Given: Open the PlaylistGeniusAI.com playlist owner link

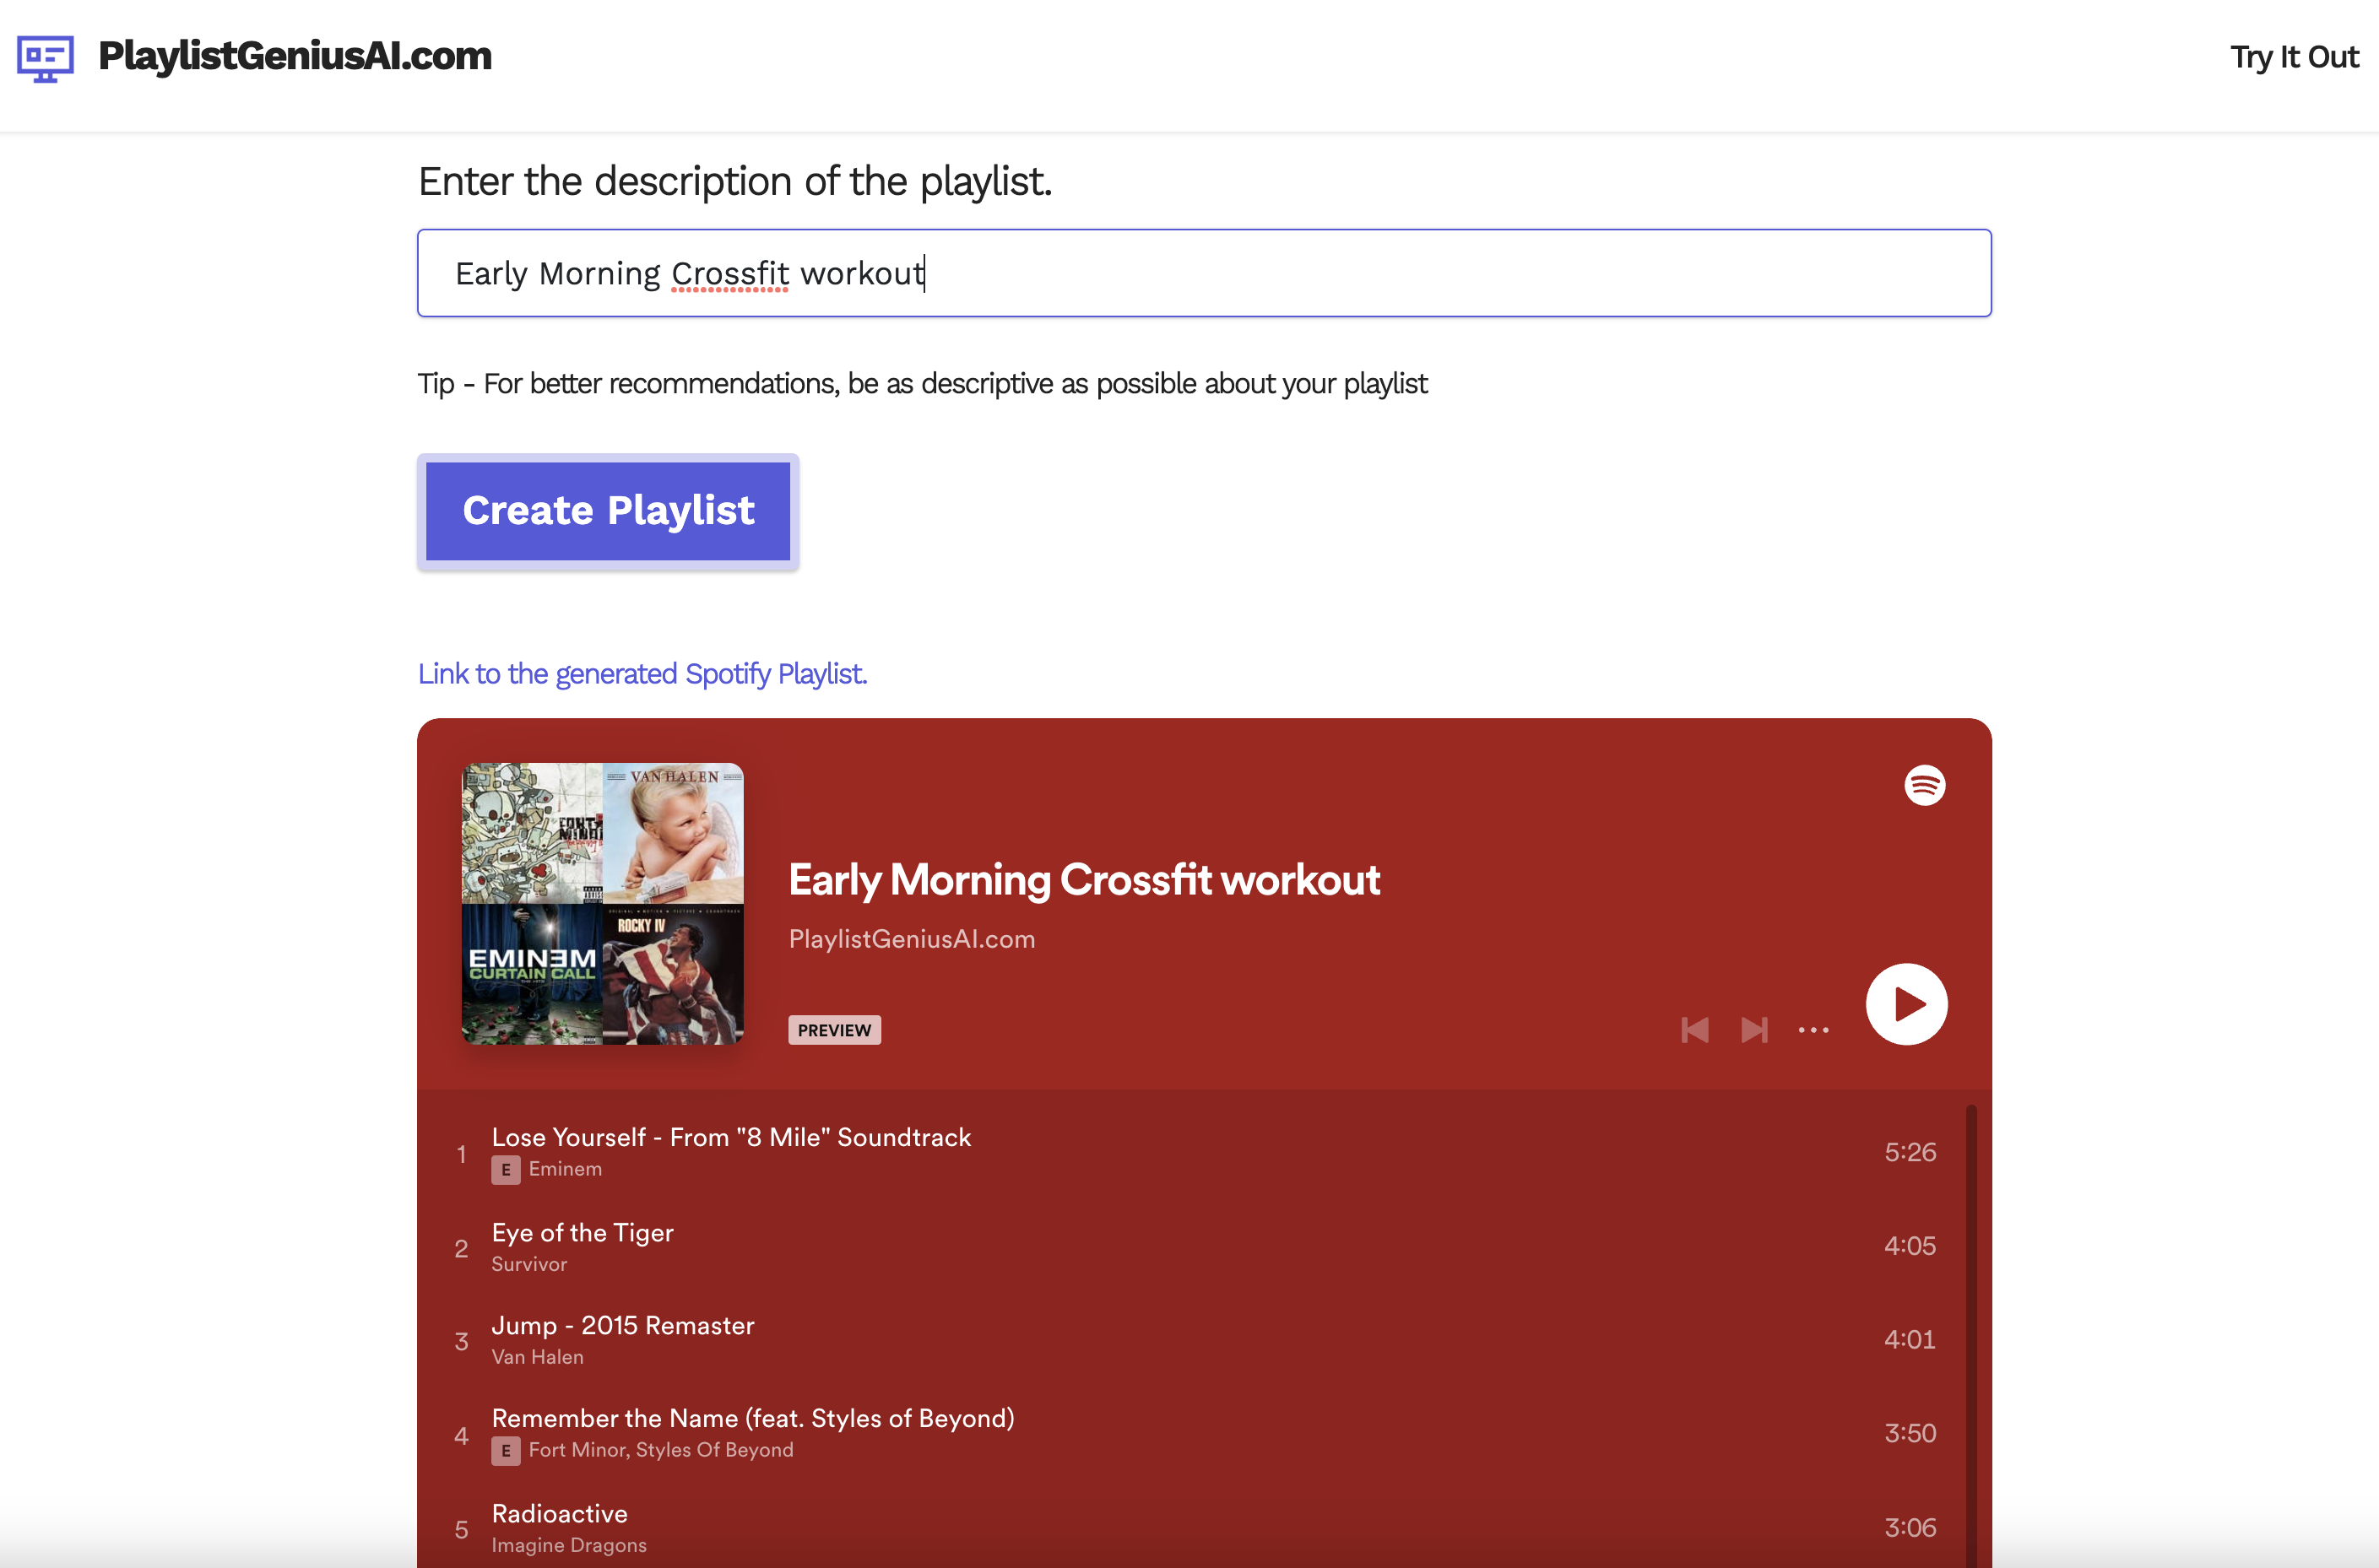Looking at the screenshot, I should click(912, 939).
